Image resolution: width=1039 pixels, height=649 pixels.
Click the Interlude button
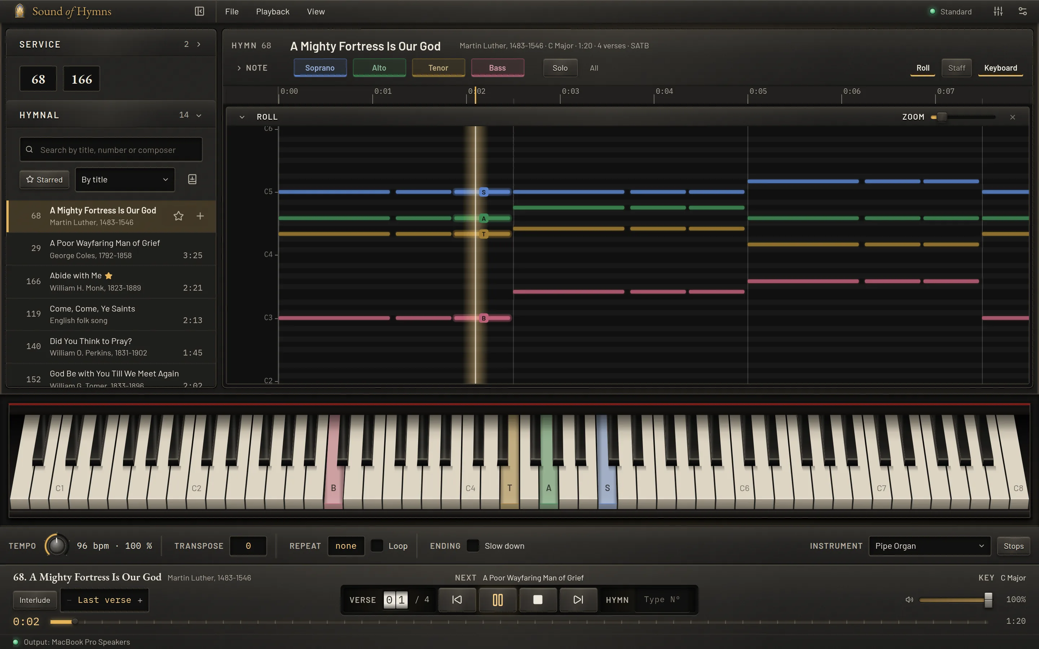pyautogui.click(x=35, y=600)
